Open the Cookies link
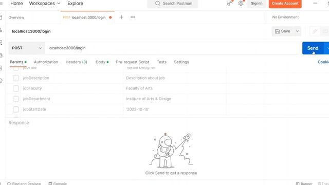Image resolution: width=329 pixels, height=185 pixels. [x=323, y=62]
